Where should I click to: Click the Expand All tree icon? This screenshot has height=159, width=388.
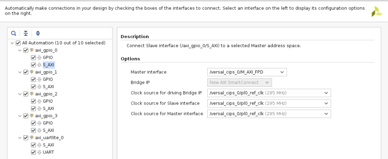(x=38, y=33)
